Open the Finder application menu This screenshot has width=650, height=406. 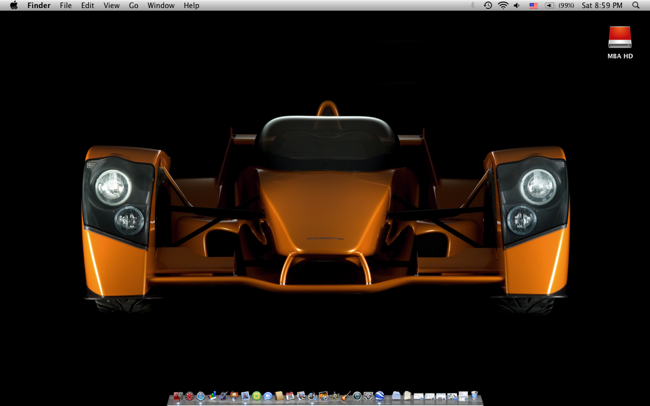point(38,6)
